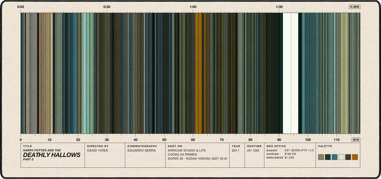Screen dimensions: 381x179
Task: Click the white stripe in the barcode
Action: [290, 73]
